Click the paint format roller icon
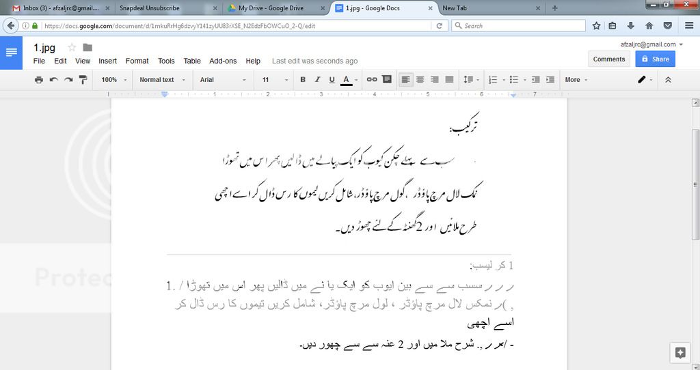The height and width of the screenshot is (370, 700). click(x=83, y=80)
